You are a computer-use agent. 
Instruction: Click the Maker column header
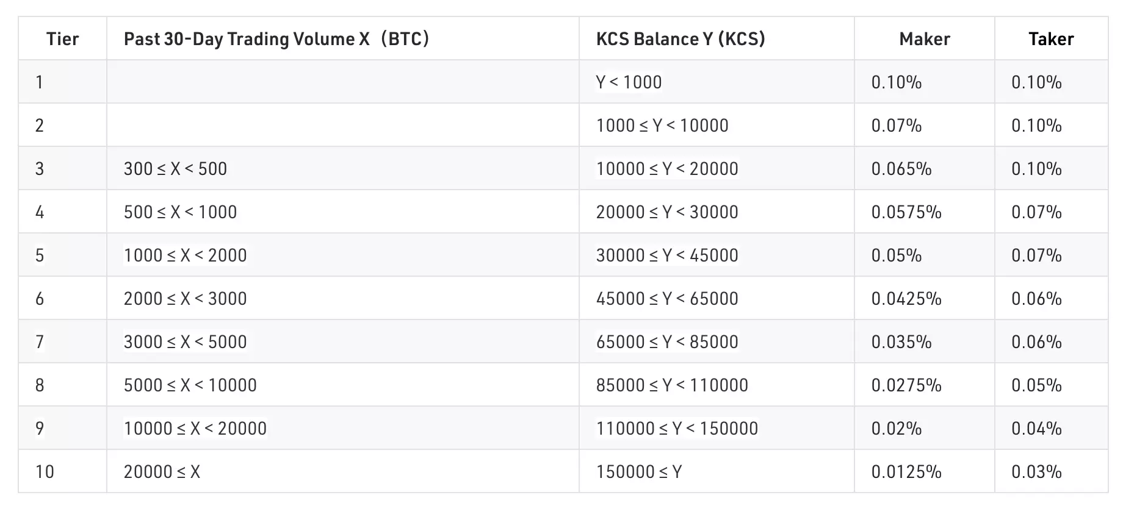coord(924,39)
